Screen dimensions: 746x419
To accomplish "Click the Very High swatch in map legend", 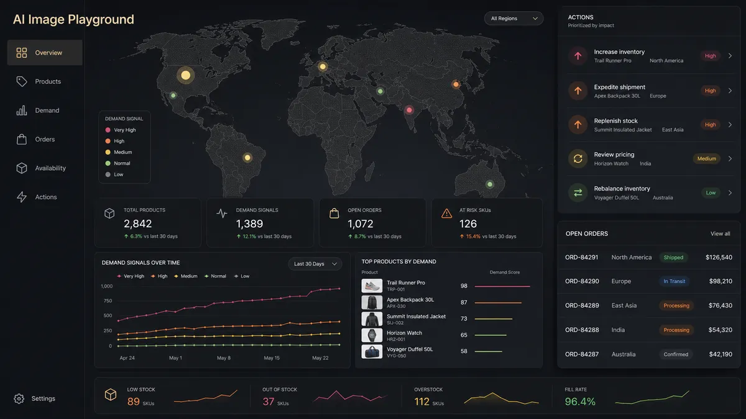I will (108, 130).
